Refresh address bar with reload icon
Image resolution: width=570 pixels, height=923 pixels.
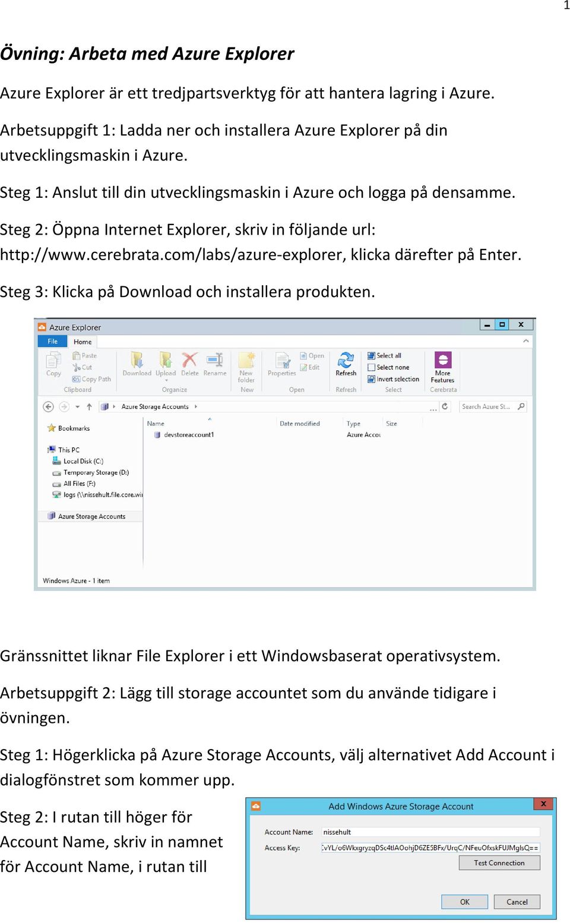coord(445,406)
